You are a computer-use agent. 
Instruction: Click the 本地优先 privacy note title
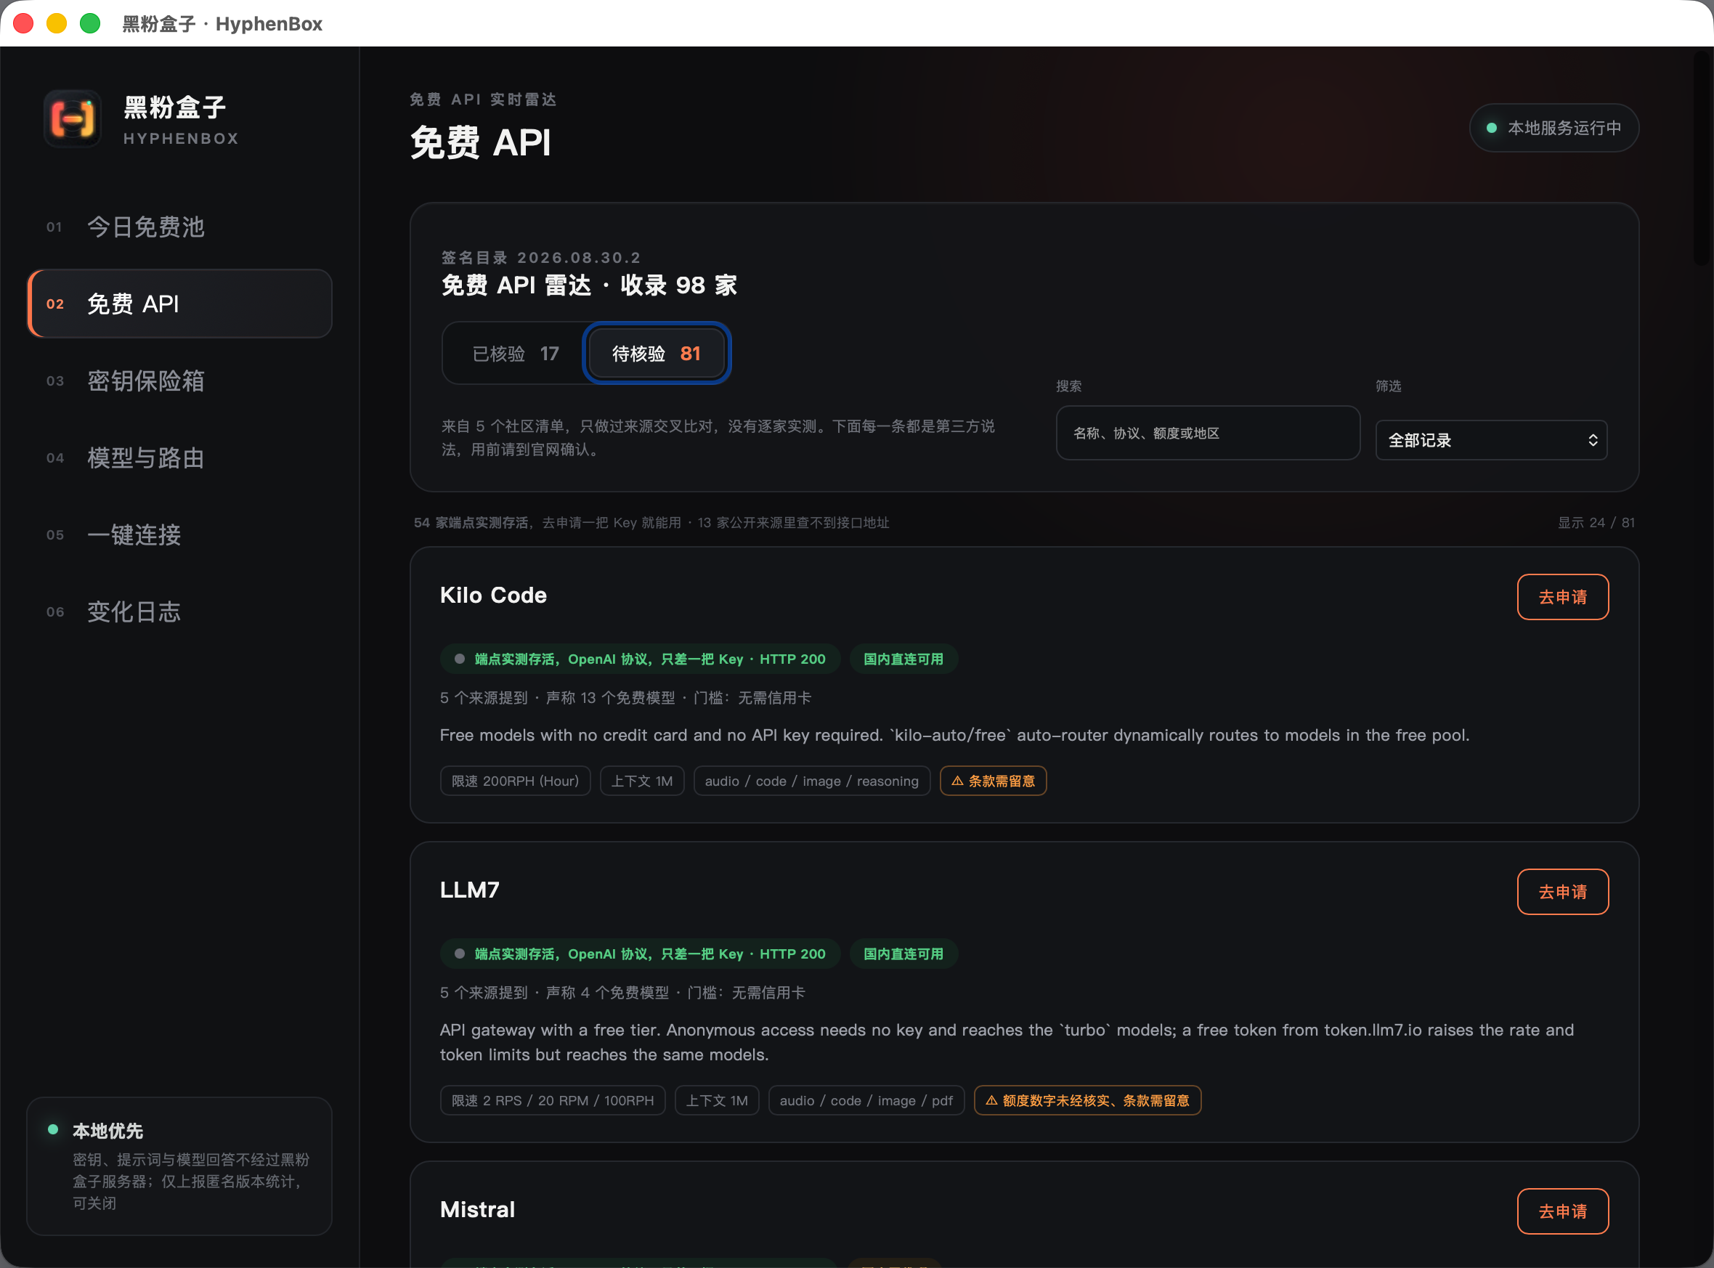click(x=108, y=1131)
